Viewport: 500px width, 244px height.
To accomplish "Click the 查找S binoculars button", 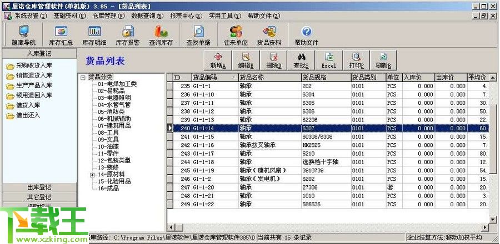I will 301,60.
